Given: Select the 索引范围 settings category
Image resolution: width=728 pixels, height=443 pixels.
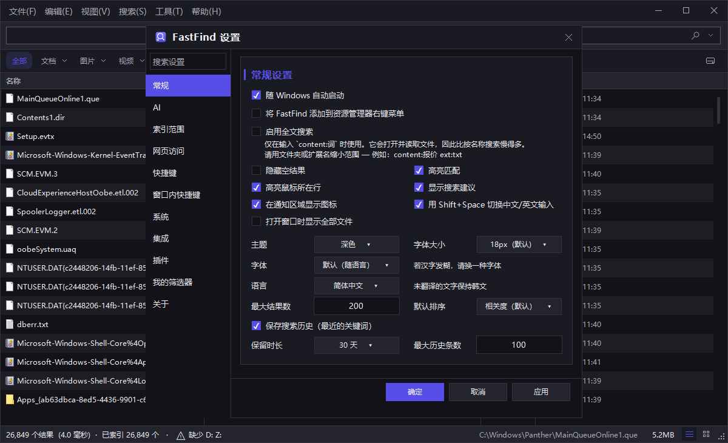Looking at the screenshot, I should pyautogui.click(x=188, y=129).
